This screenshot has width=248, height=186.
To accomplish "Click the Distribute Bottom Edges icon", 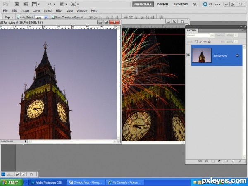I will pos(136,17).
